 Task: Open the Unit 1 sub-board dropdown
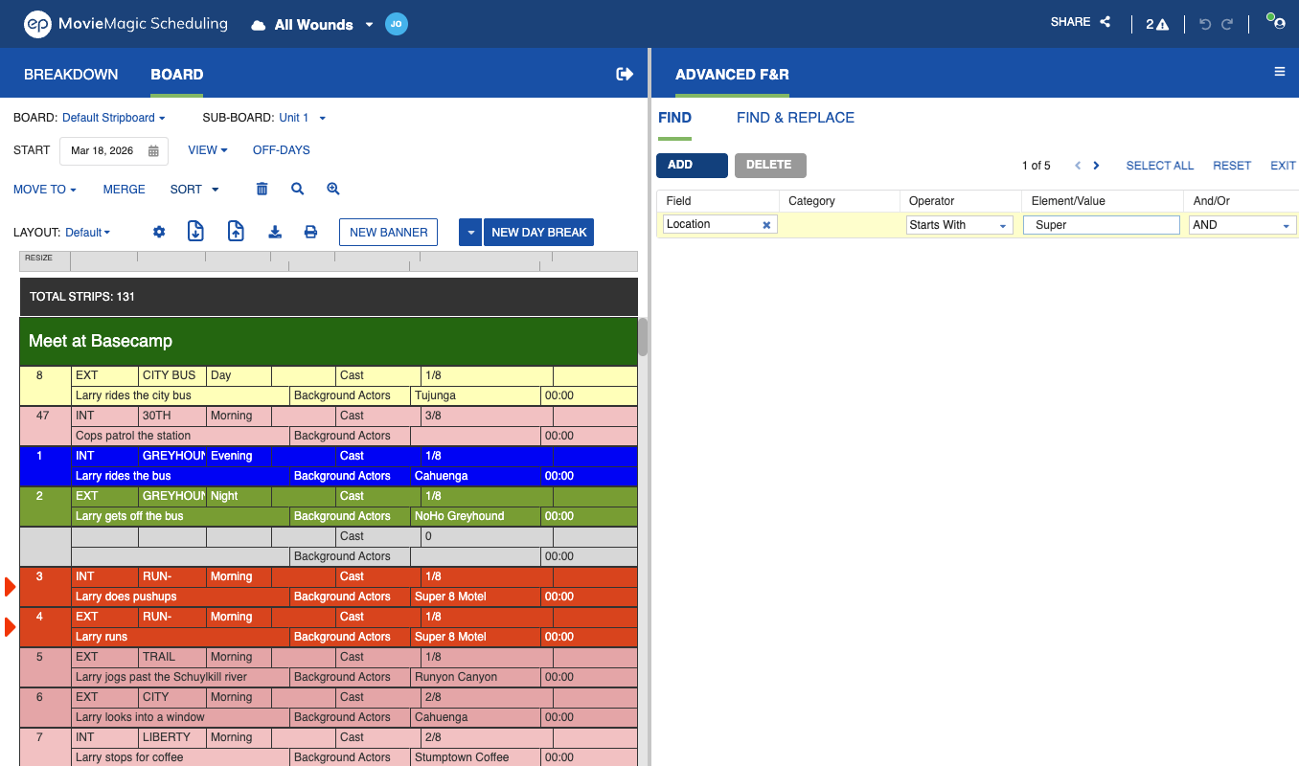tap(303, 118)
